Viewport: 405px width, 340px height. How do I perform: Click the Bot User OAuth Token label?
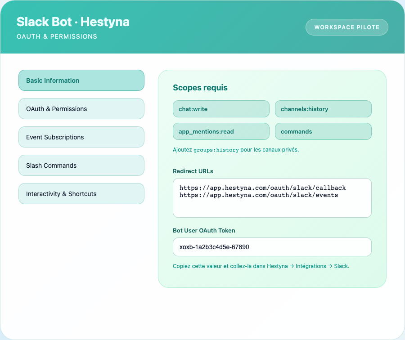204,231
